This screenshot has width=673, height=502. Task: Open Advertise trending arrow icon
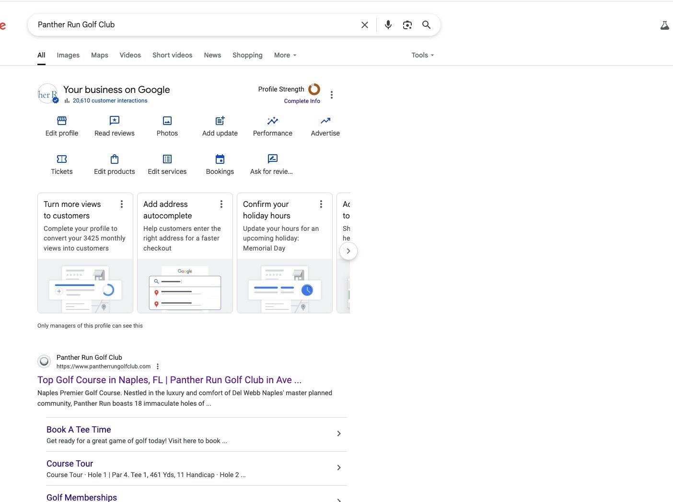click(325, 121)
